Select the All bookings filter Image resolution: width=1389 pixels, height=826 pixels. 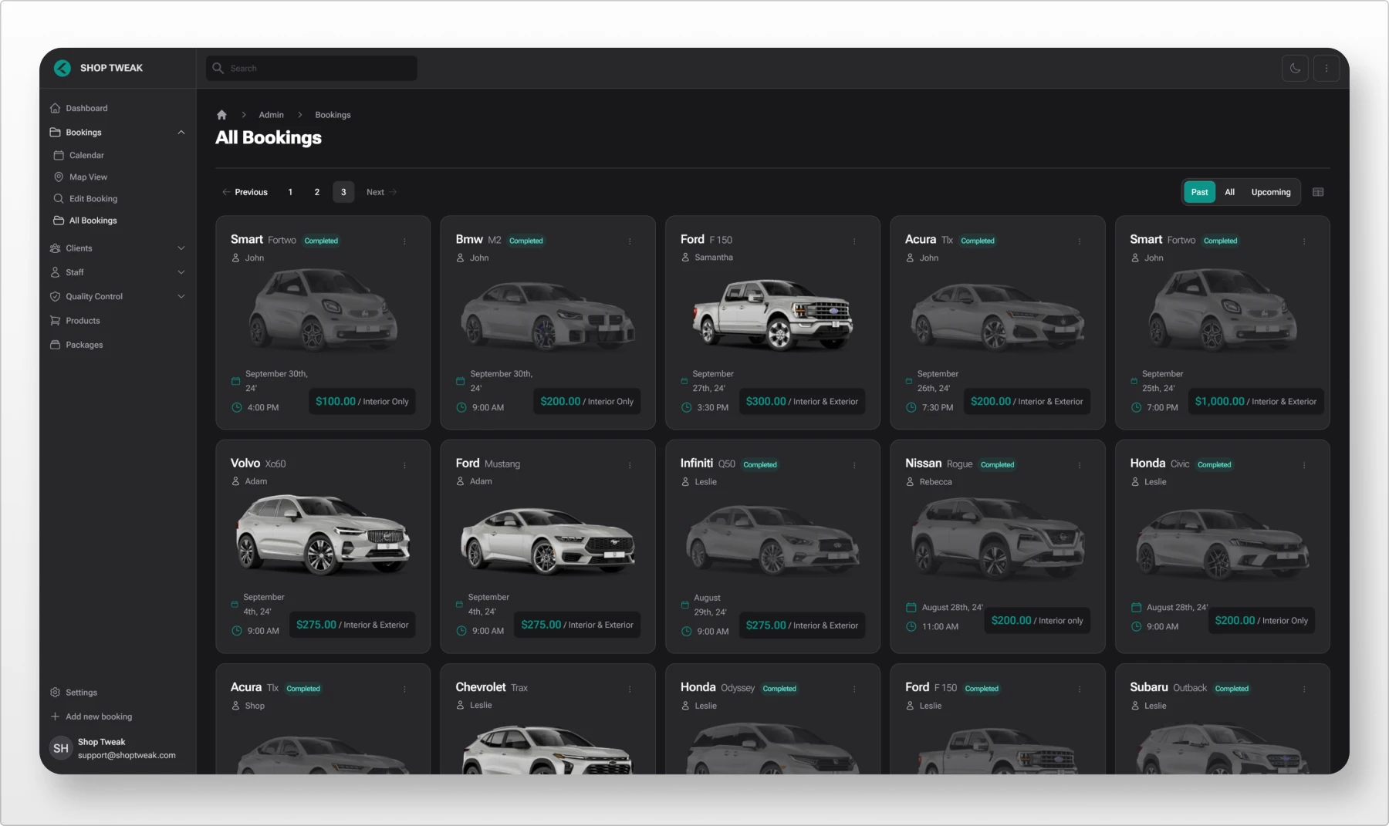1230,192
